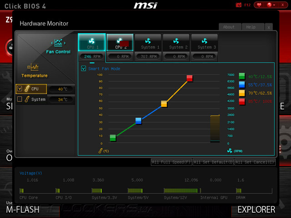The width and height of the screenshot is (291, 218).
Task: Click the Internal GPU voltage label
Action: click(x=214, y=198)
